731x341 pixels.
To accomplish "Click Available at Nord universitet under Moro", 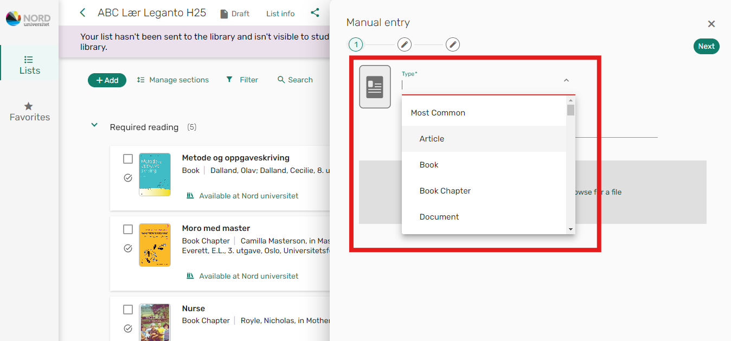I will point(249,276).
